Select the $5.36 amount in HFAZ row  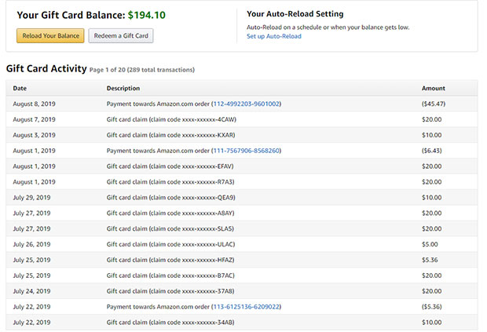tap(430, 260)
